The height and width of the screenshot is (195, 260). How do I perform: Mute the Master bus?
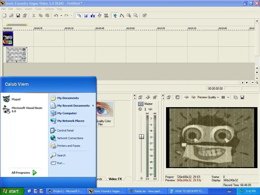140,109
